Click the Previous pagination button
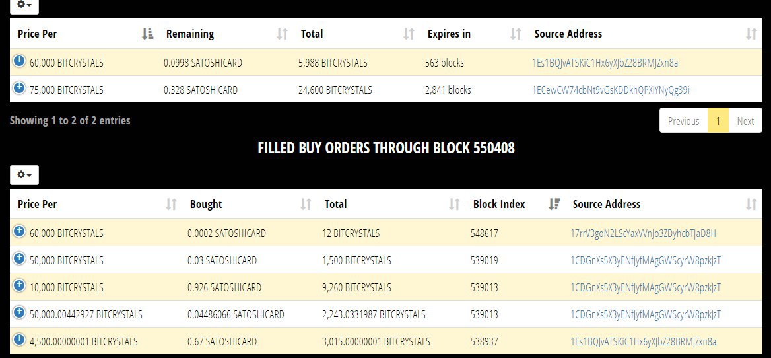The image size is (771, 358). coord(683,121)
